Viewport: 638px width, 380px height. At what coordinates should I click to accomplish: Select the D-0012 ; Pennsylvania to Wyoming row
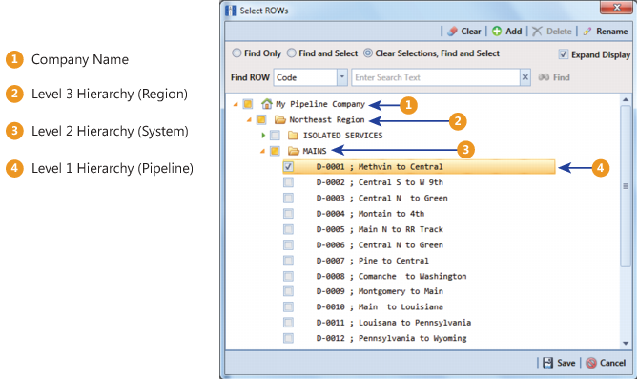[391, 338]
